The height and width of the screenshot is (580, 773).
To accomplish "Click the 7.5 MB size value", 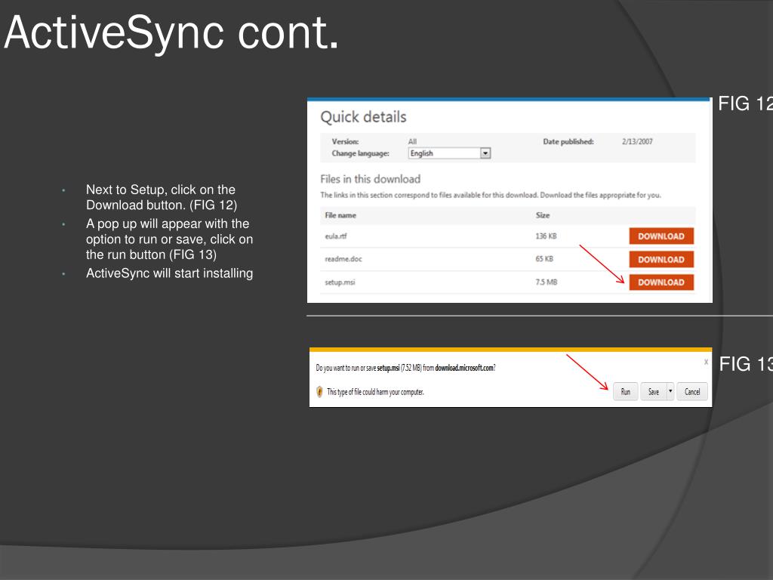I will (547, 282).
